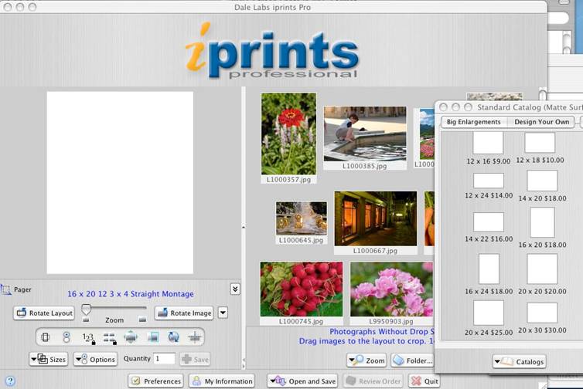Click the zoom out small image icon
This screenshot has width=583, height=389.
pos(87,320)
